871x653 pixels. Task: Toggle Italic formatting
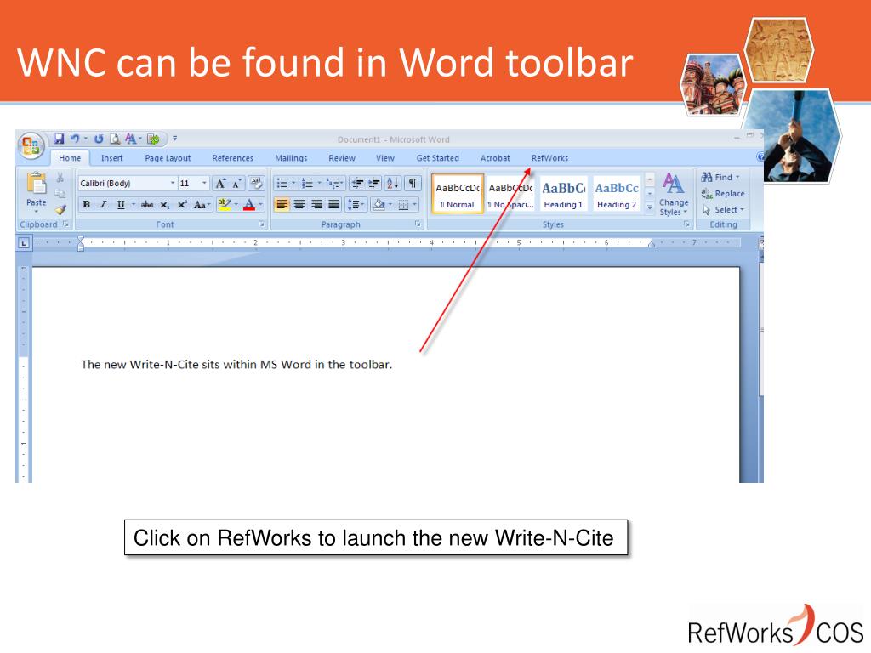103,205
